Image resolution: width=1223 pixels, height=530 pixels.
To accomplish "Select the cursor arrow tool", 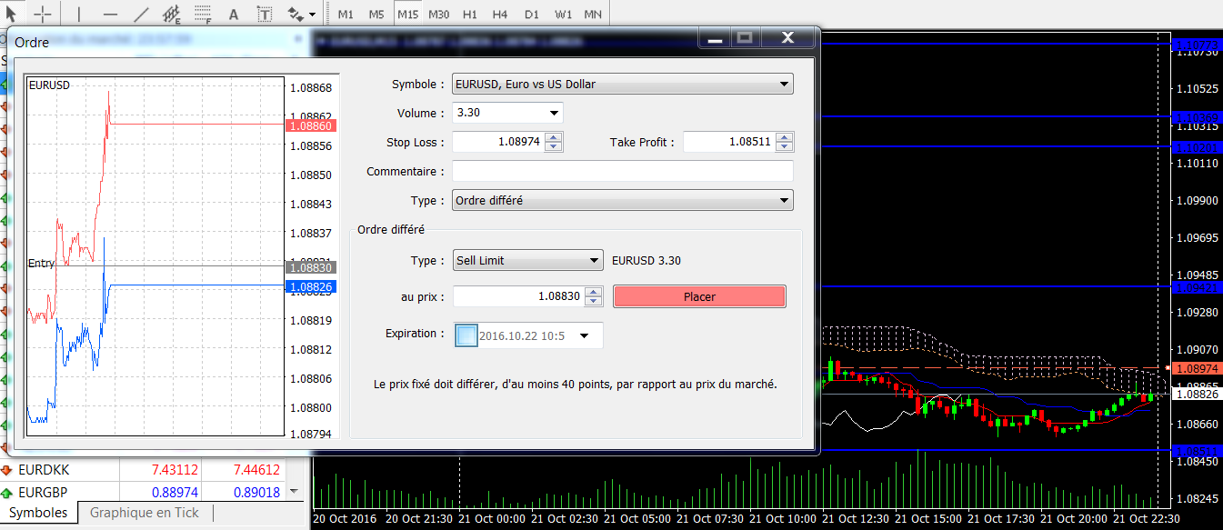I will click(x=11, y=14).
